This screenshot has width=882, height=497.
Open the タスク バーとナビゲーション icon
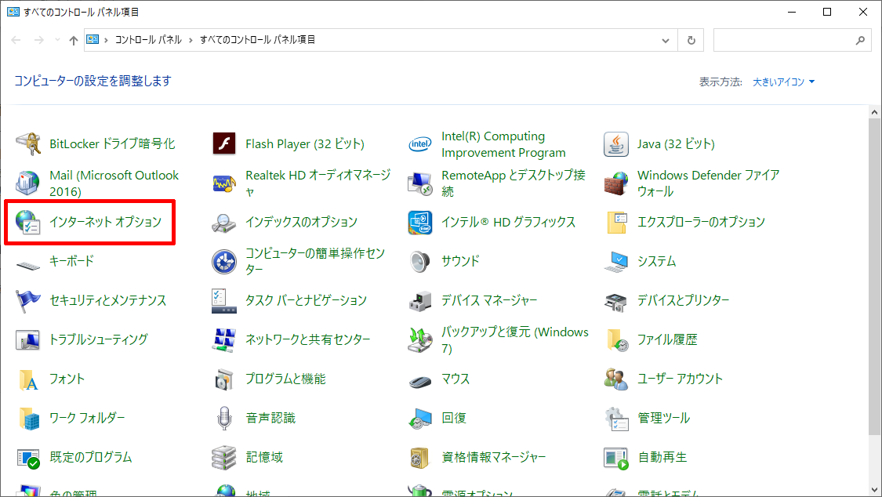pos(224,301)
